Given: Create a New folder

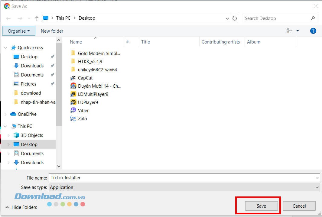Looking at the screenshot, I should (52, 31).
